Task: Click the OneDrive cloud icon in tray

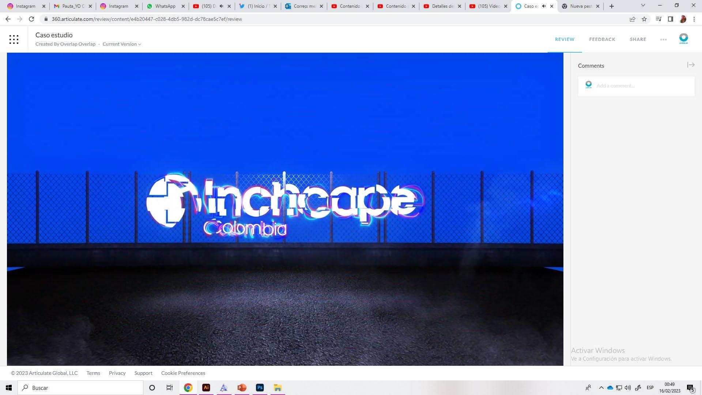Action: point(610,388)
